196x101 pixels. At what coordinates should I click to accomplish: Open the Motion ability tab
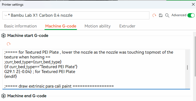pos(97,26)
